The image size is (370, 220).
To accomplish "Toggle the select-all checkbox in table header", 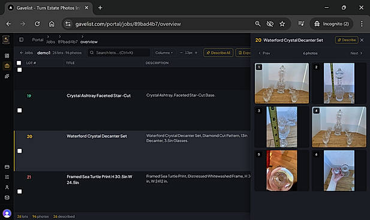I will click(x=19, y=63).
